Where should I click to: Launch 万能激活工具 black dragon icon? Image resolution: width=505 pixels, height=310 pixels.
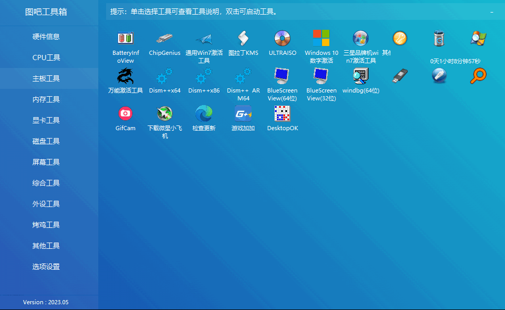(125, 76)
